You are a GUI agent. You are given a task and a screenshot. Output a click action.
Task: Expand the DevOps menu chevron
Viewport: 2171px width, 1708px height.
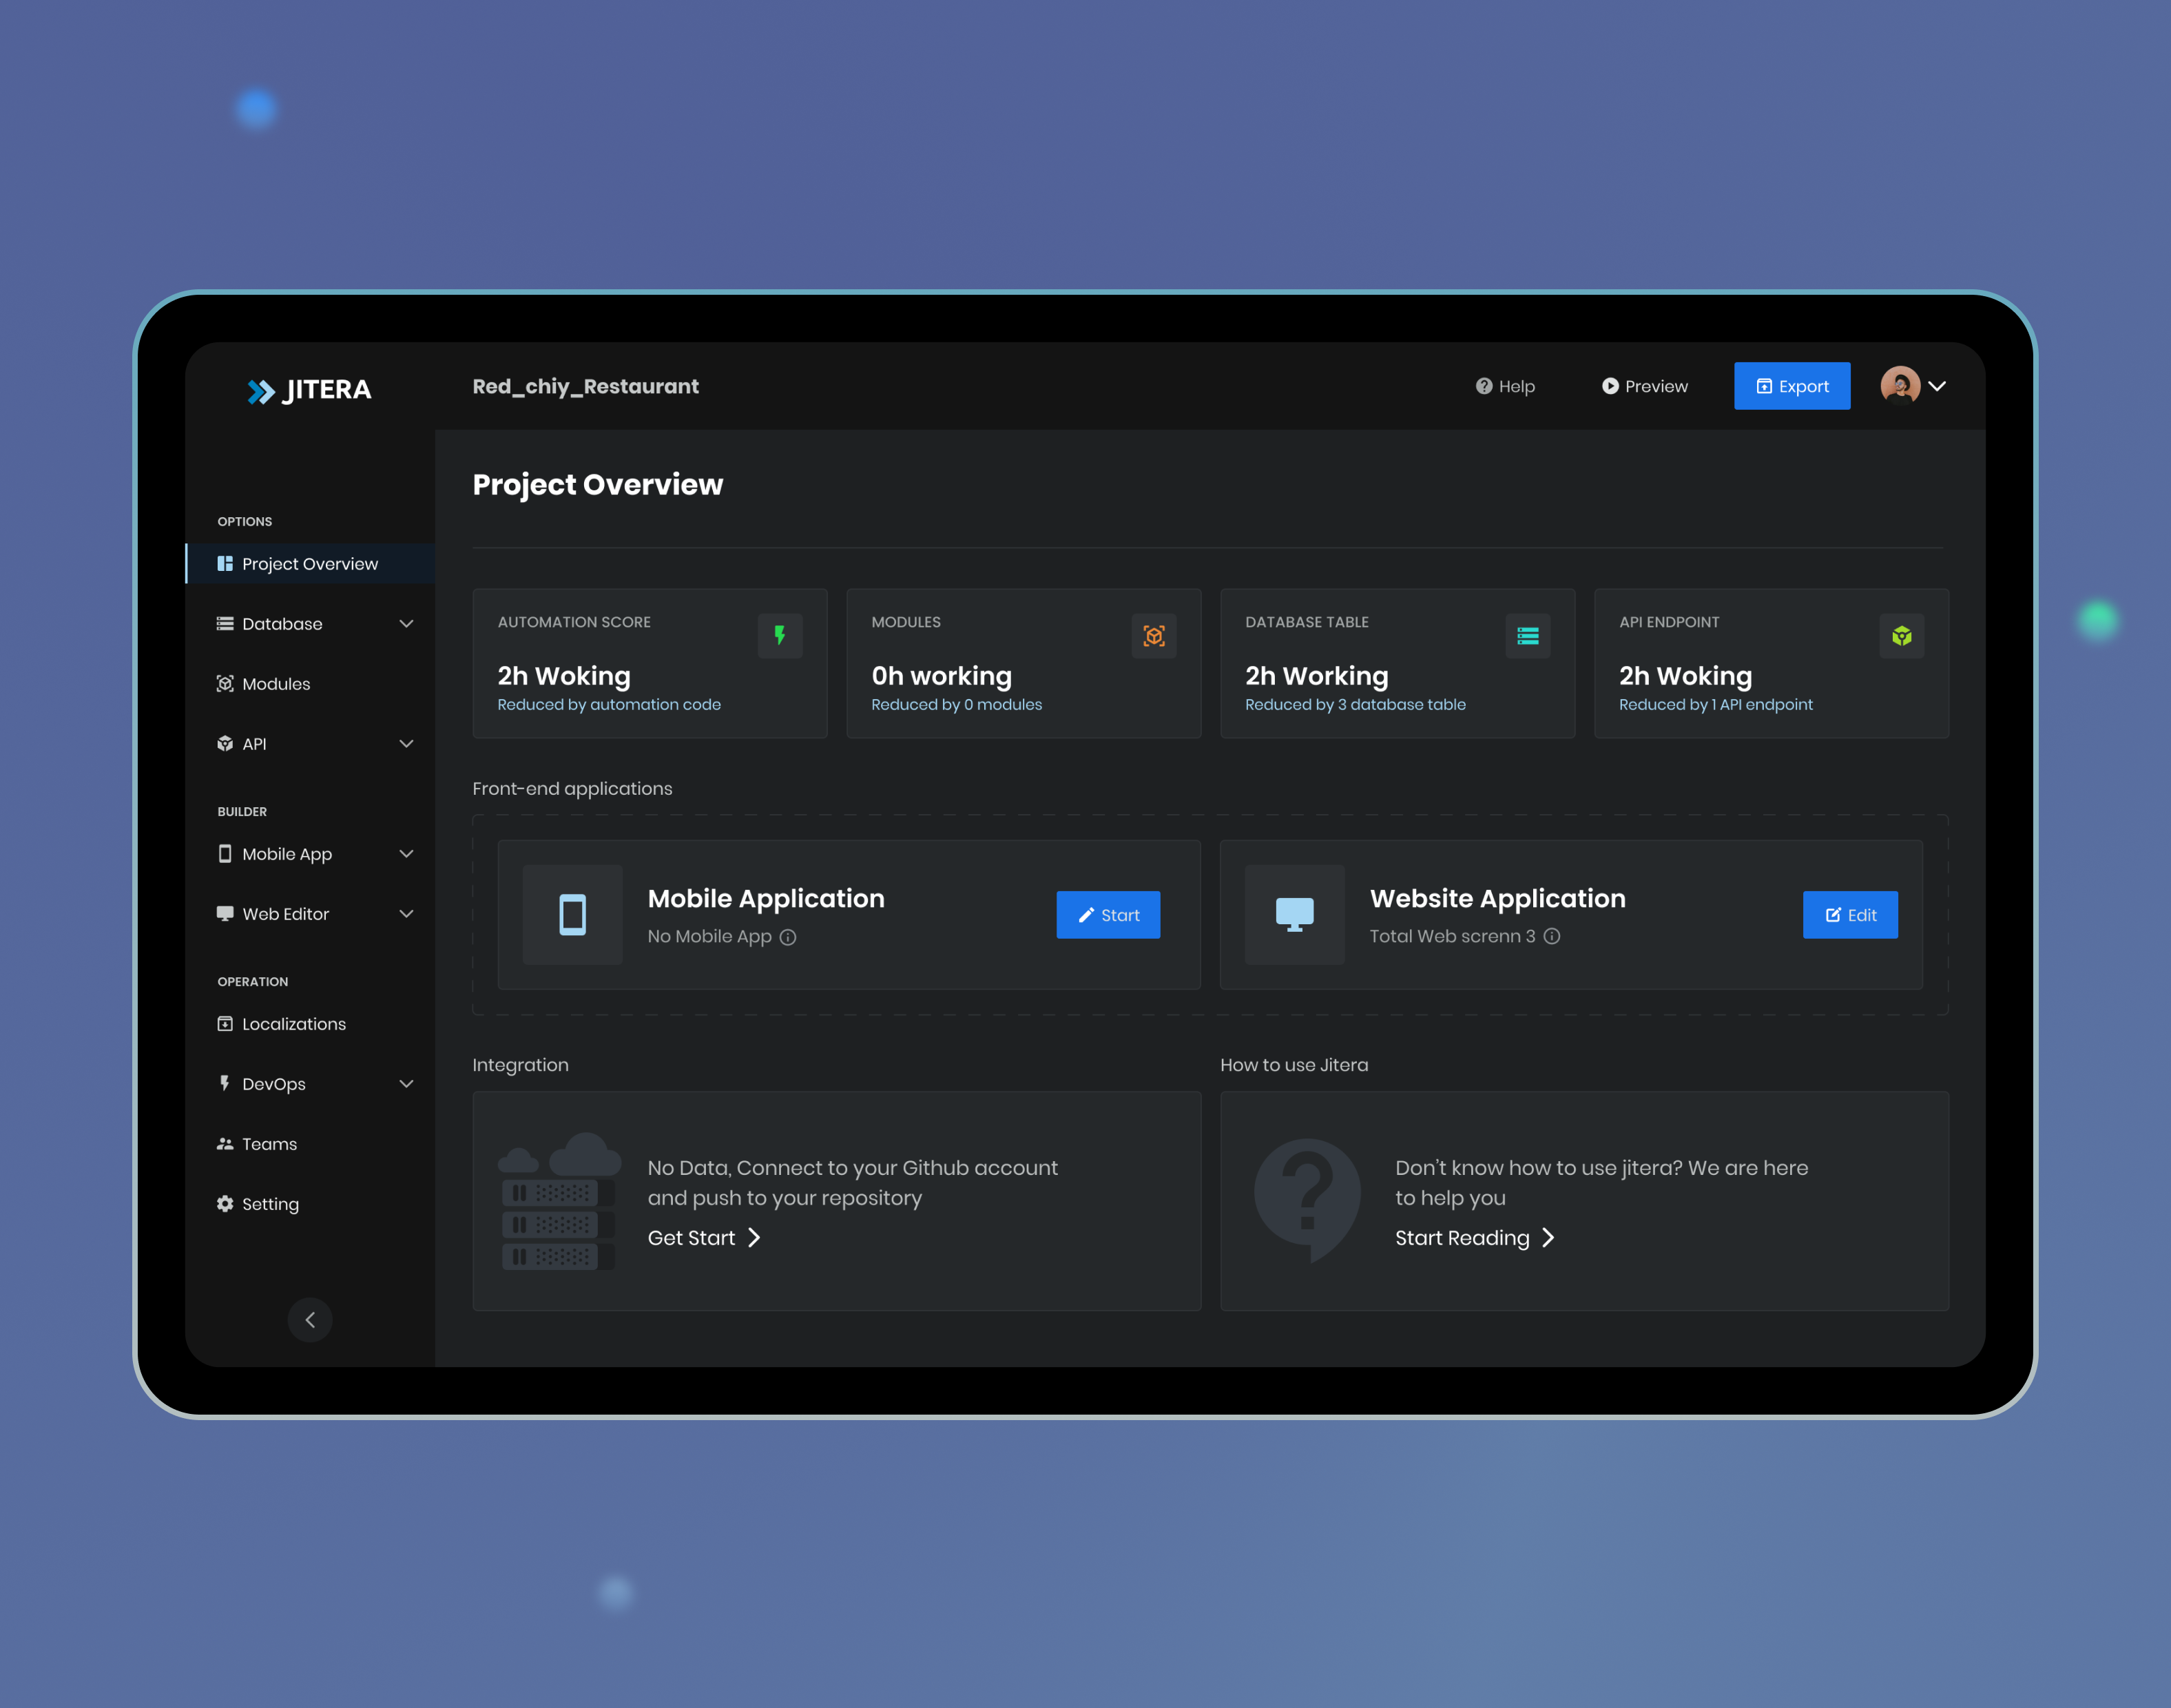(x=406, y=1084)
